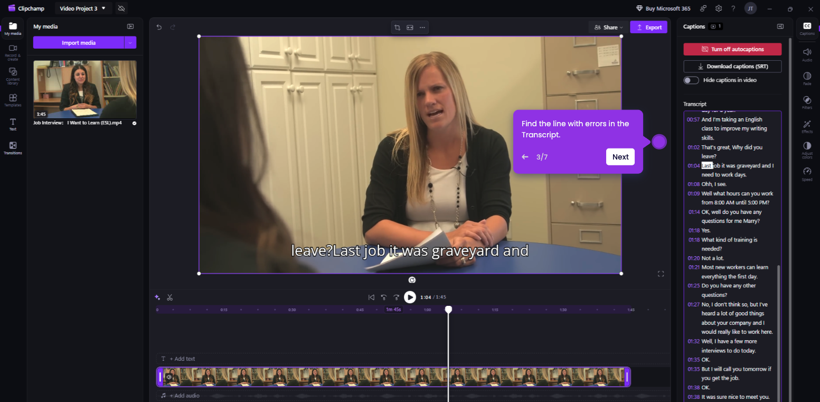
Task: Click the Redo arrow
Action: tap(173, 27)
